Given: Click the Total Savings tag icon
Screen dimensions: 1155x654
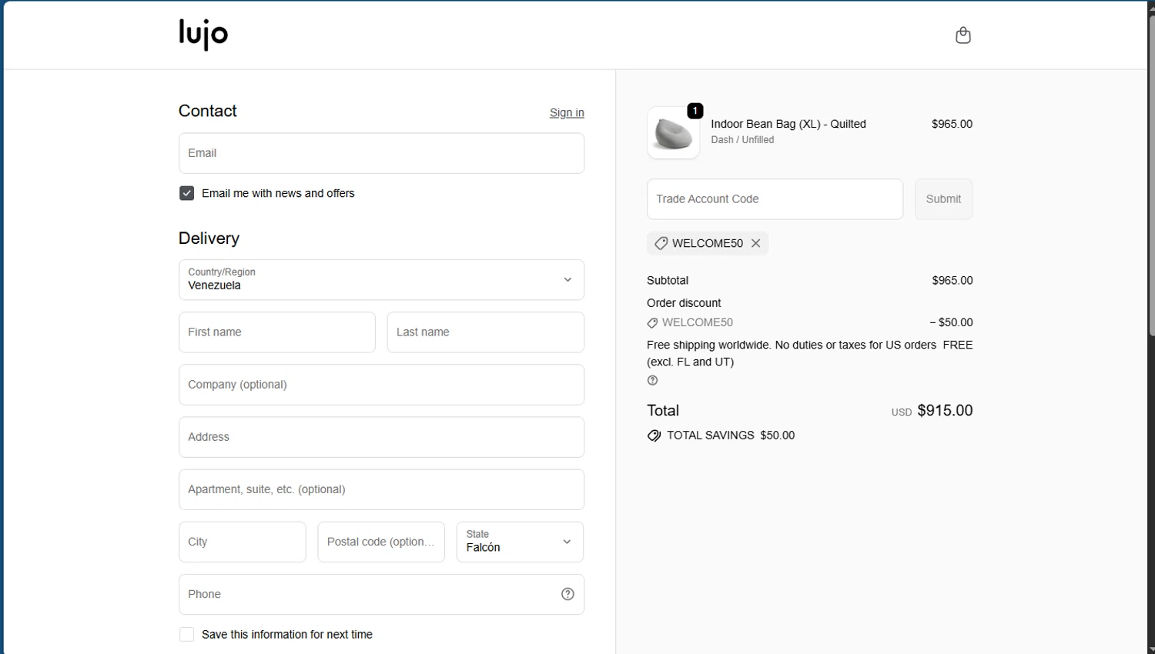Looking at the screenshot, I should (x=654, y=435).
